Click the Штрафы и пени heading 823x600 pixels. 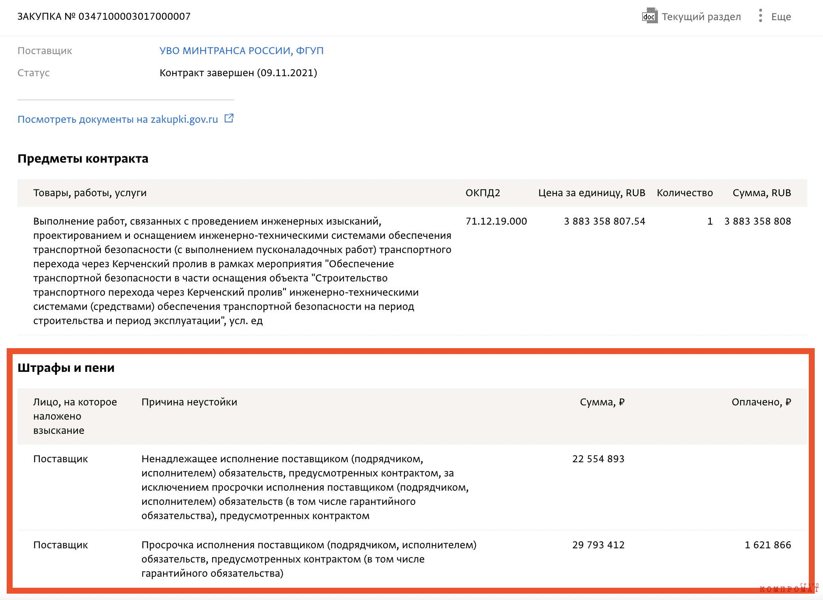click(66, 367)
